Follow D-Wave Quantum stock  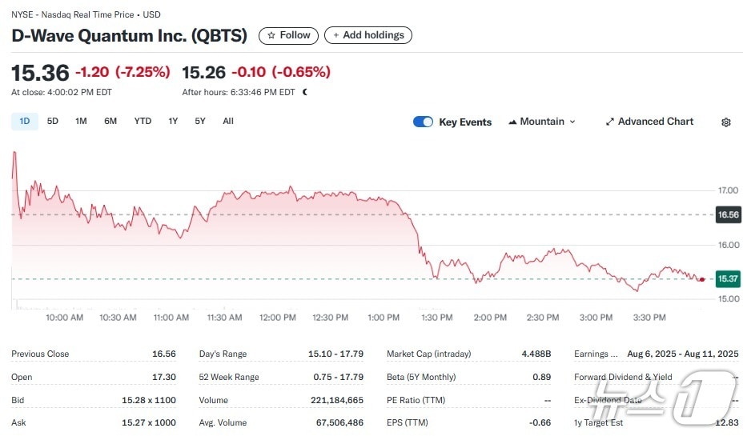tap(288, 35)
